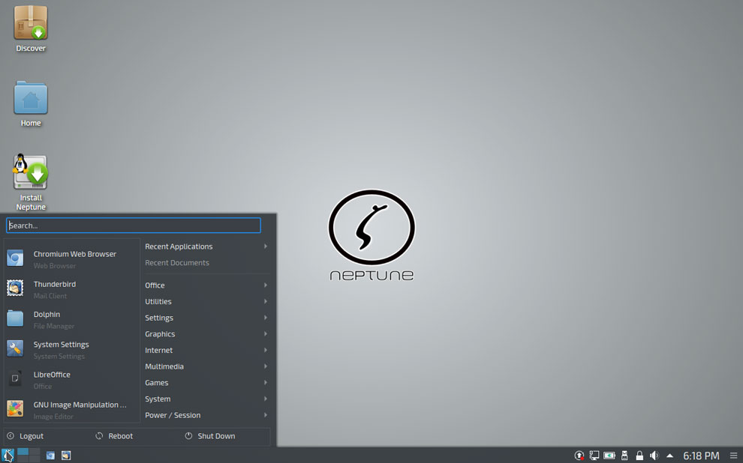This screenshot has height=463, width=743.
Task: Expand the Recent Applications submenu arrow
Action: pos(266,246)
